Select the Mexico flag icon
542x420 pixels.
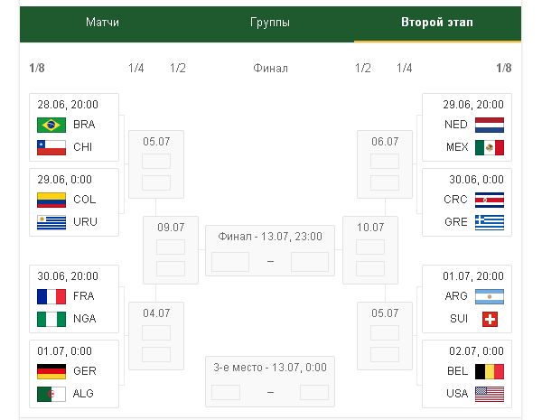(x=489, y=147)
